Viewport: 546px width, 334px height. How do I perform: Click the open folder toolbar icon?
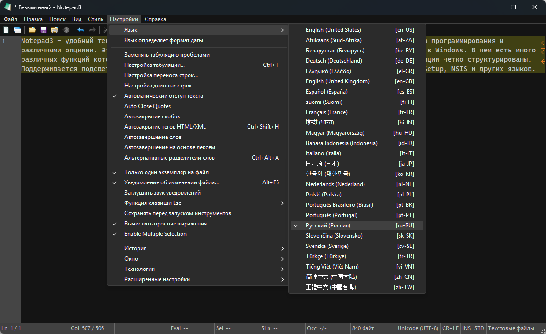pos(32,30)
